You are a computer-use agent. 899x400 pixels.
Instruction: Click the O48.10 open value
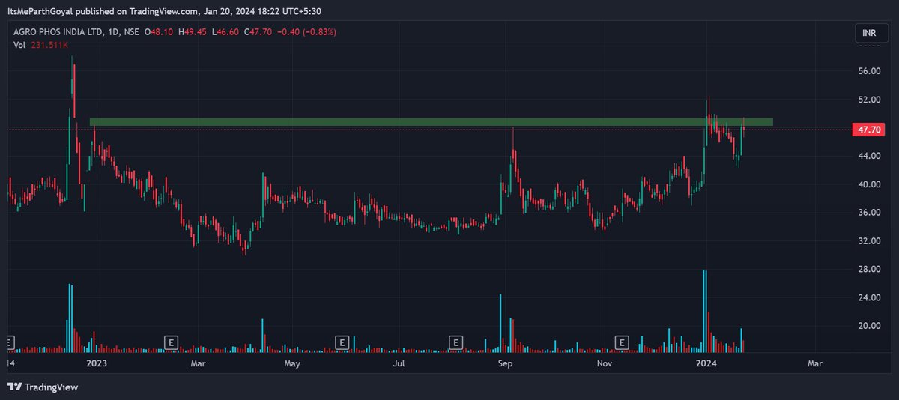[160, 32]
